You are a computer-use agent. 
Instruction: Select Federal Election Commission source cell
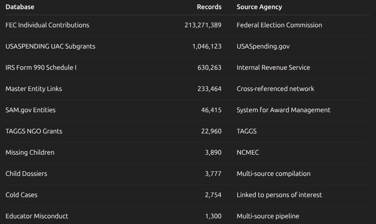(x=279, y=25)
